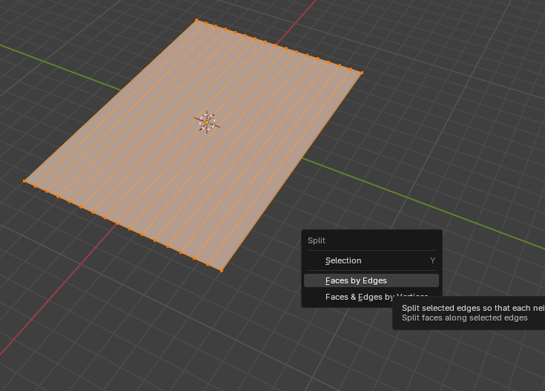The width and height of the screenshot is (545, 391).
Task: Choose Faces by Edges in Split menu
Action: [371, 280]
